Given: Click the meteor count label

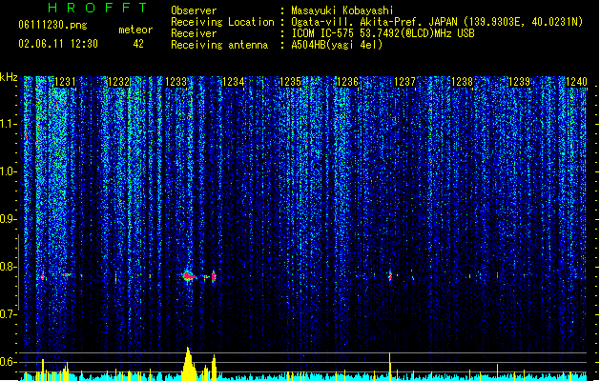Looking at the screenshot, I should (x=135, y=30).
